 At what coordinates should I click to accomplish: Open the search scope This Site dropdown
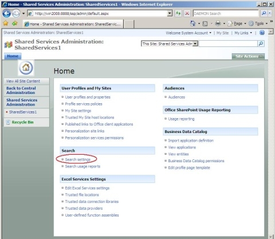[170, 44]
